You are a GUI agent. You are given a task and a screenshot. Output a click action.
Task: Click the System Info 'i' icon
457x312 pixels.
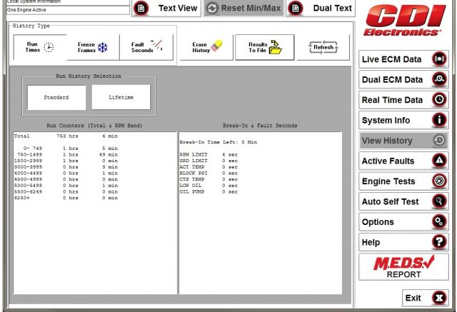(440, 120)
